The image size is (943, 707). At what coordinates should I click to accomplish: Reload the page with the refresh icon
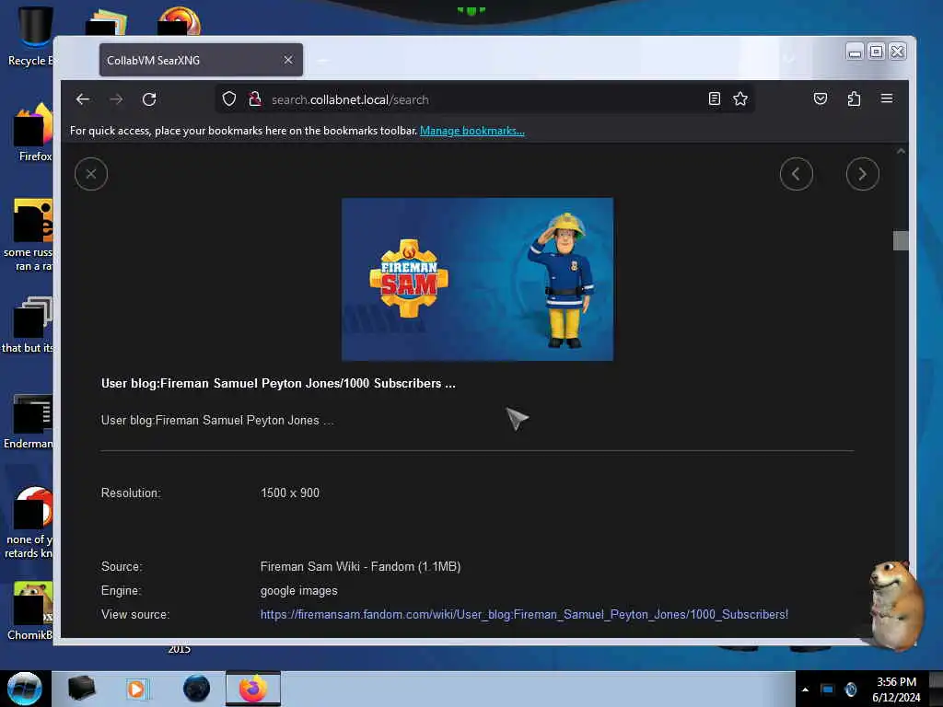click(x=149, y=99)
